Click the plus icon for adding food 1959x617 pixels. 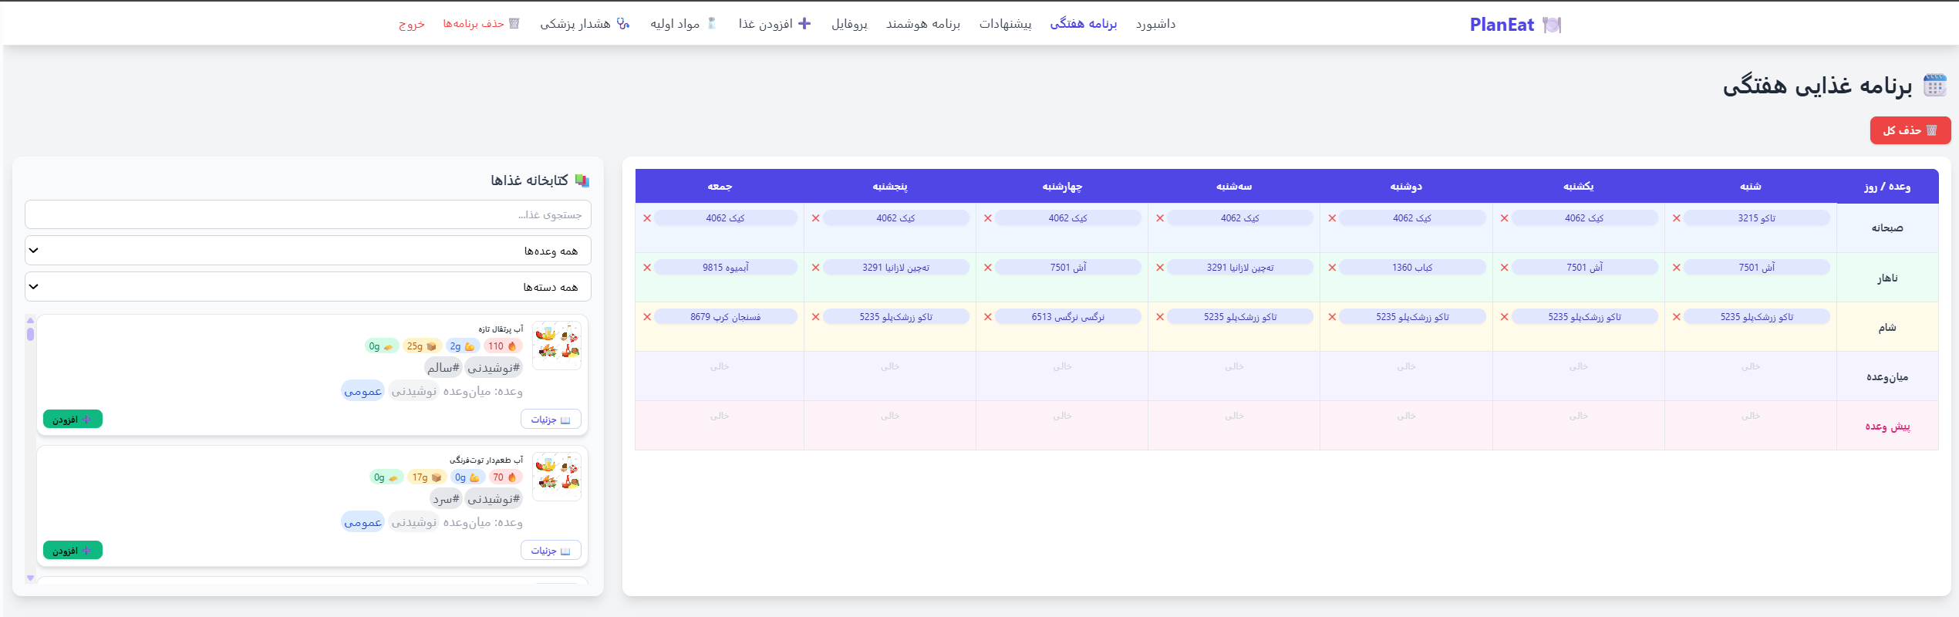(x=804, y=23)
